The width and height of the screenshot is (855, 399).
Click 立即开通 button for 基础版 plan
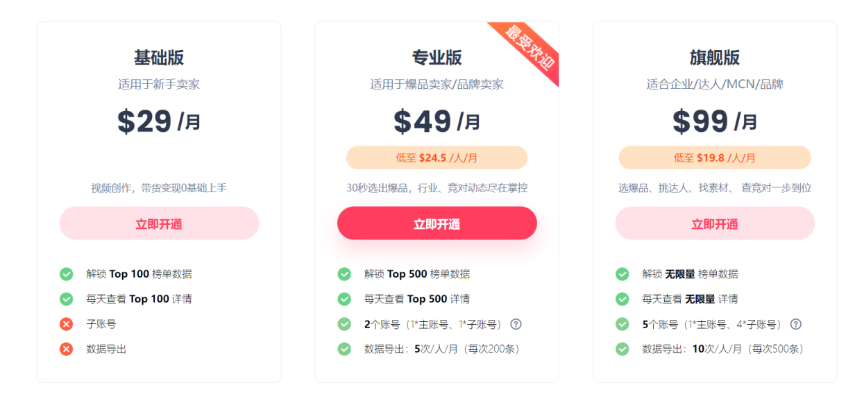[159, 223]
